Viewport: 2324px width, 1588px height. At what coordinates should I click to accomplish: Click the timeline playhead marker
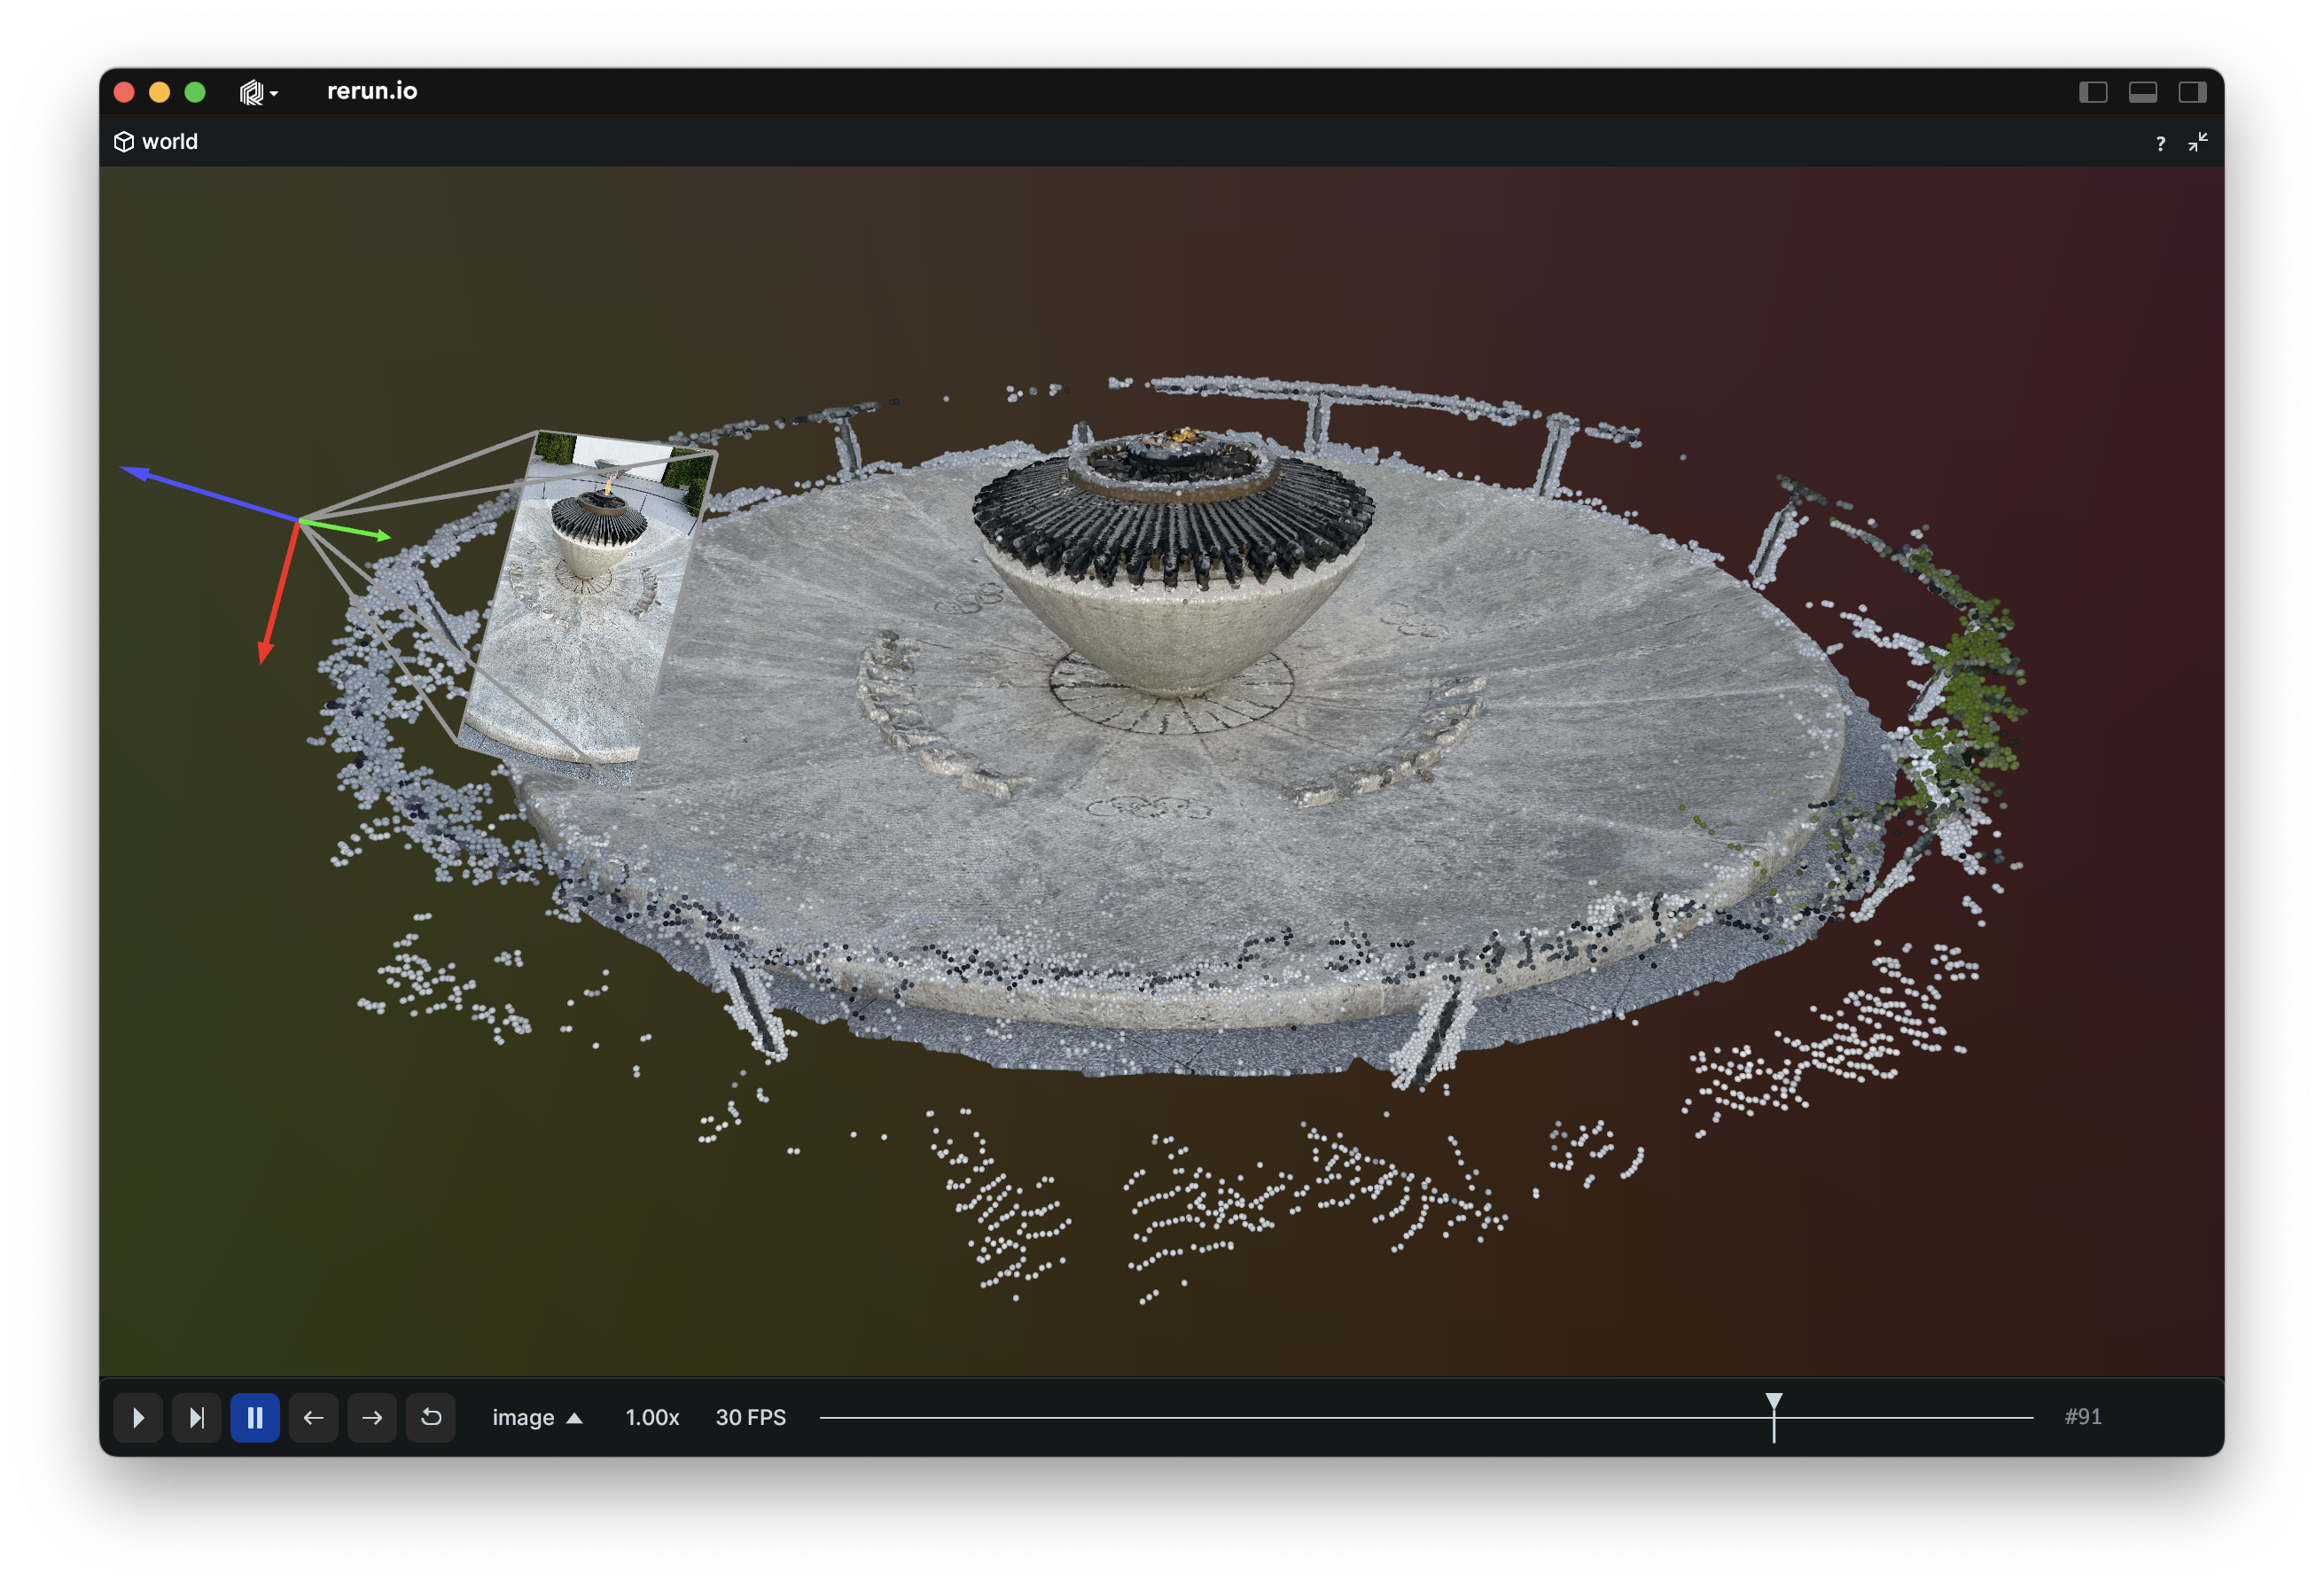[x=1773, y=1403]
